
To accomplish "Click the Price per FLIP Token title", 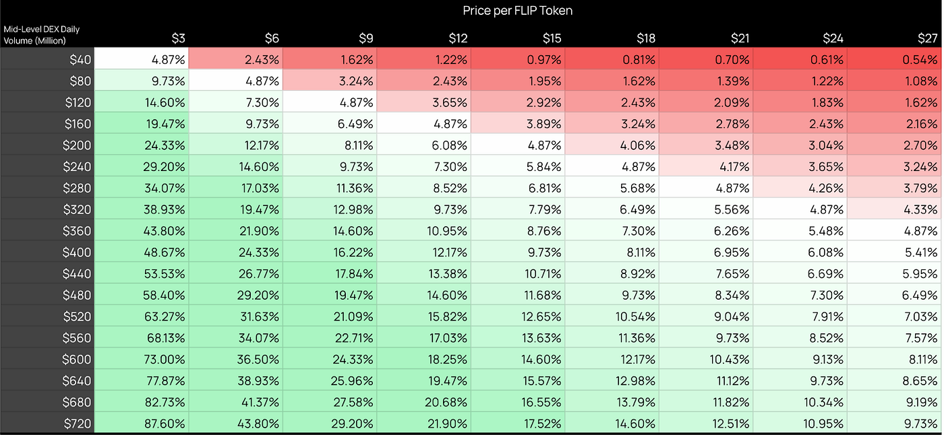I will (517, 10).
